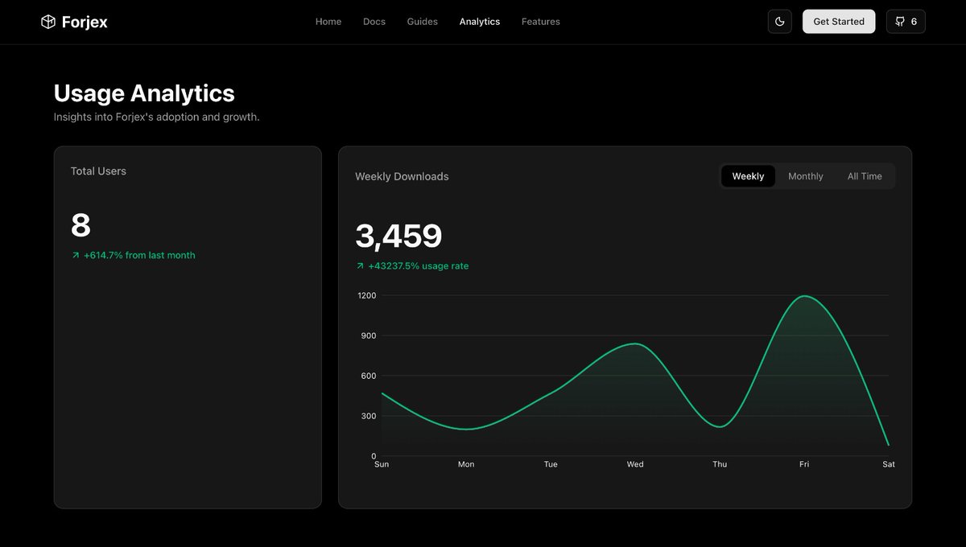The height and width of the screenshot is (547, 966).
Task: Click the Sun x-axis label
Action: (382, 464)
